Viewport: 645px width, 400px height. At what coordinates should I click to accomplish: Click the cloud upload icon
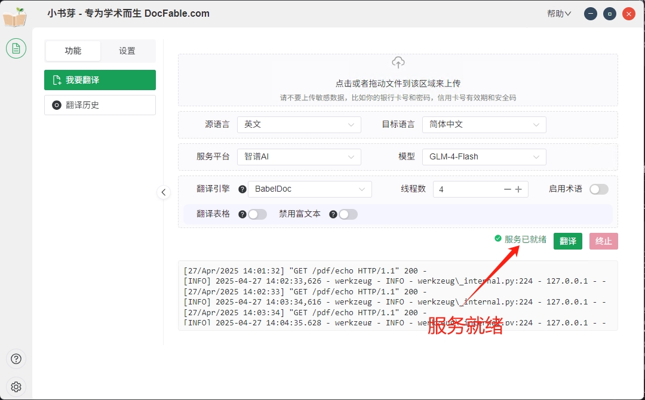click(x=398, y=63)
